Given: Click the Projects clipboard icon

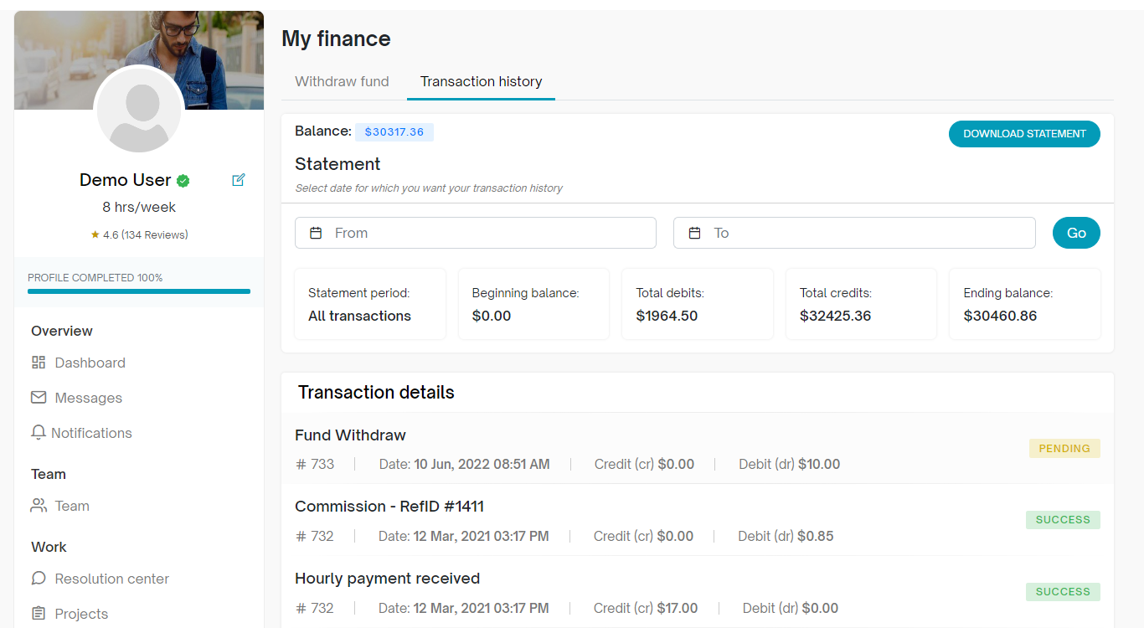Looking at the screenshot, I should (39, 614).
